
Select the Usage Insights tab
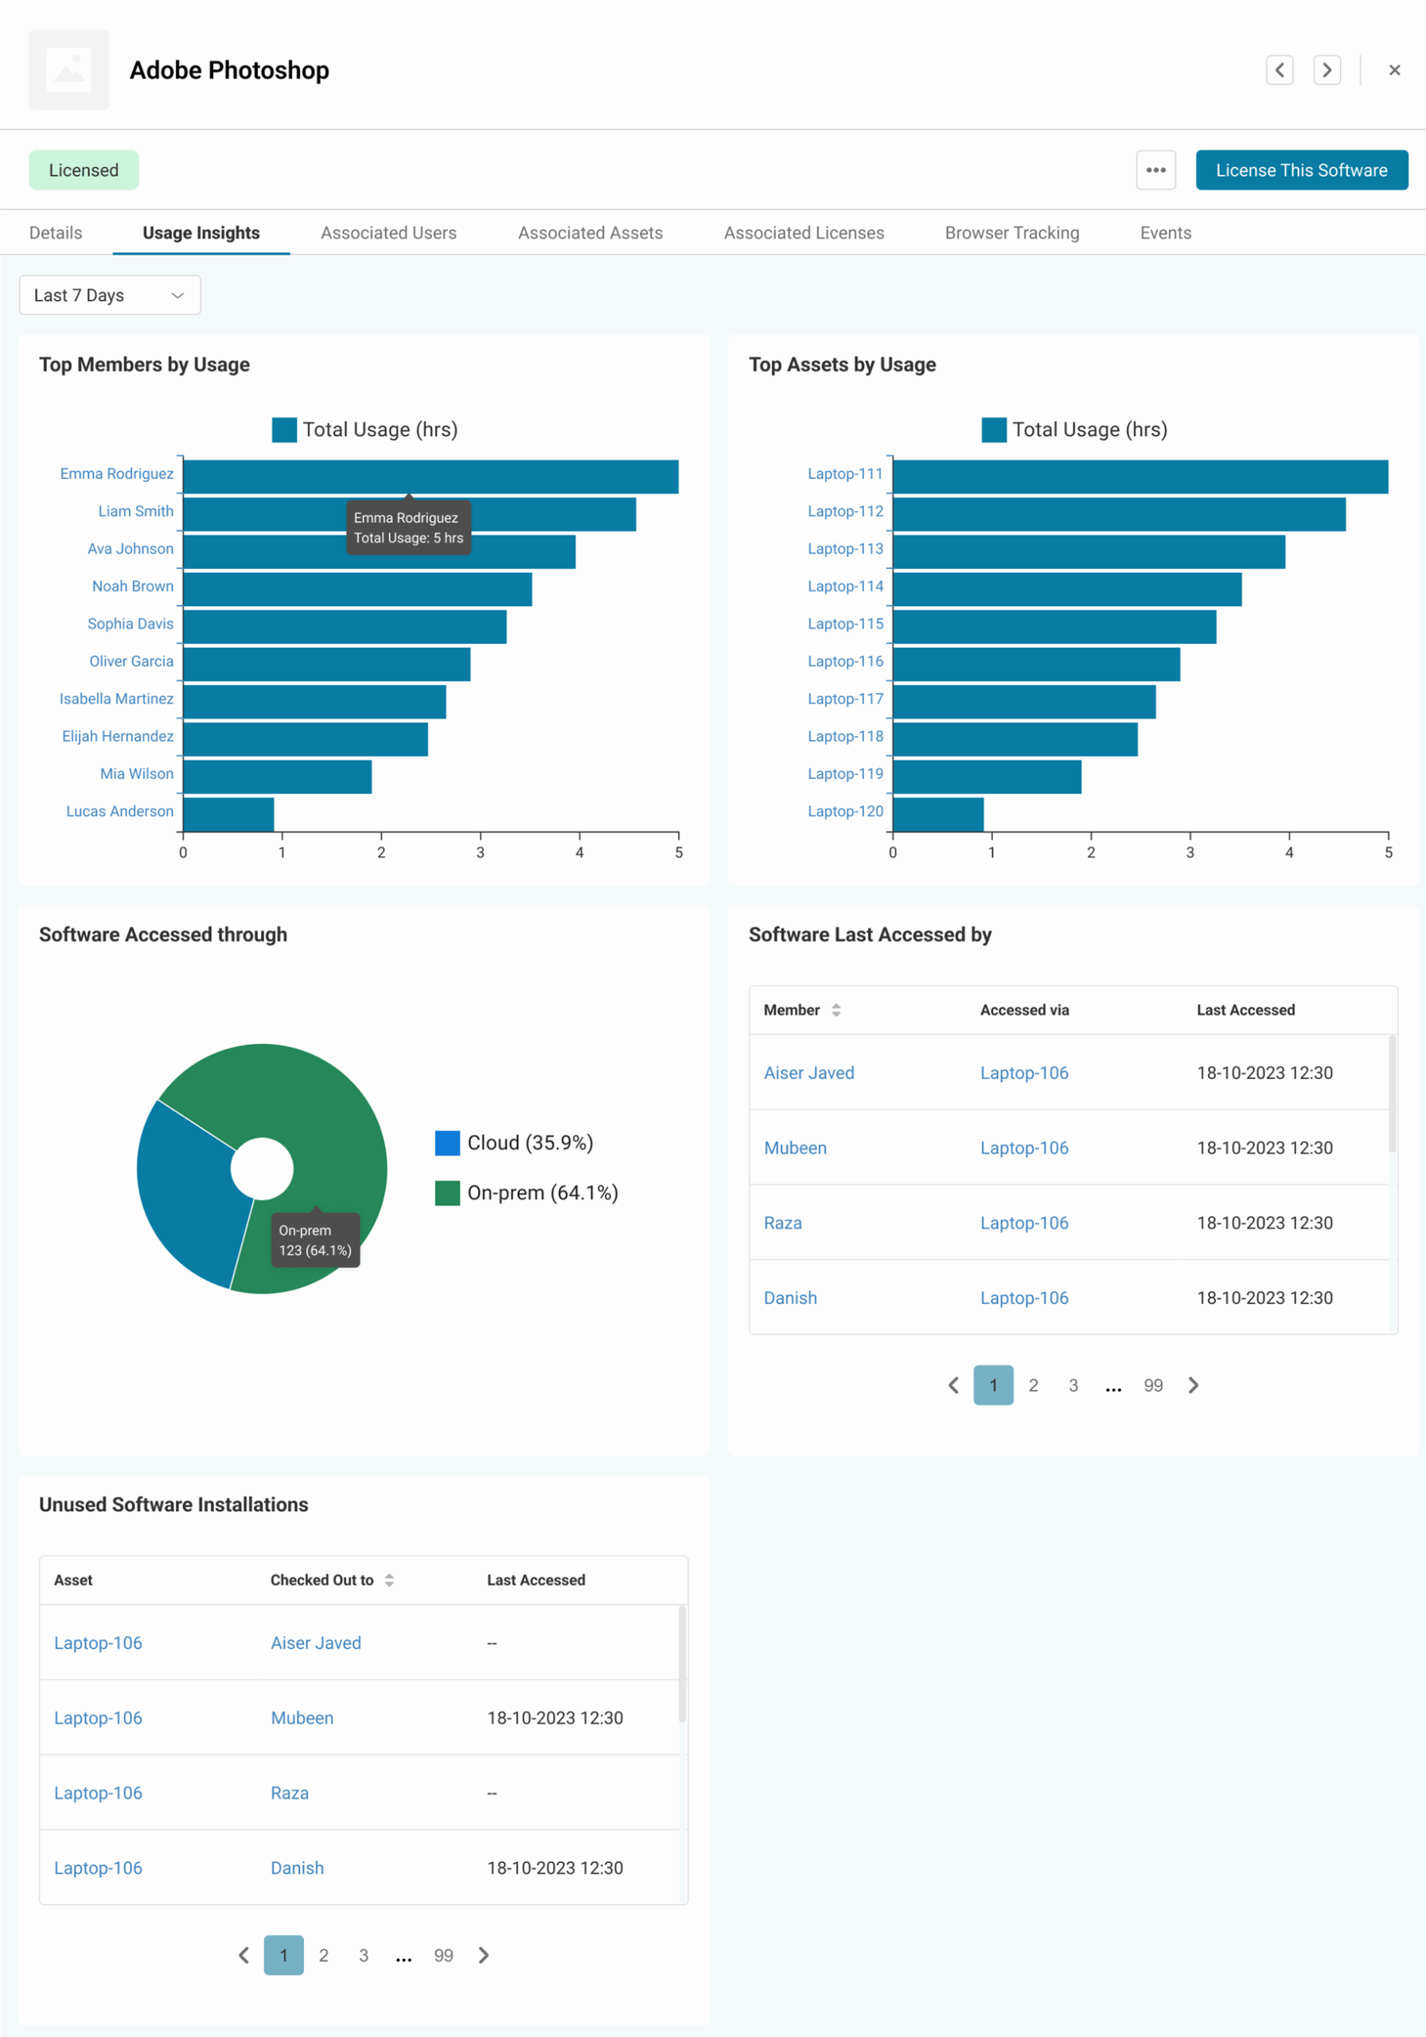[201, 232]
